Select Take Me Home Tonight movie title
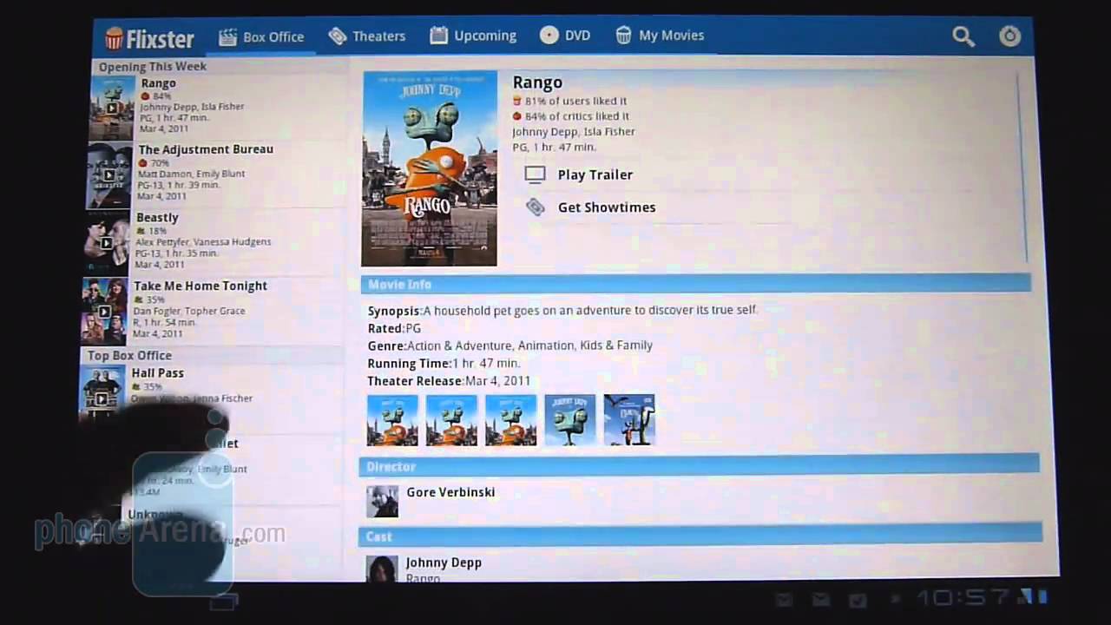Viewport: 1111px width, 625px height. tap(201, 286)
